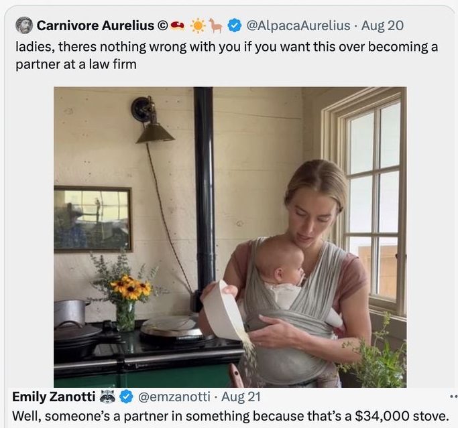458x428 pixels.
Task: Click Emily Zanotti's blue verified badge
Action: 126,397
